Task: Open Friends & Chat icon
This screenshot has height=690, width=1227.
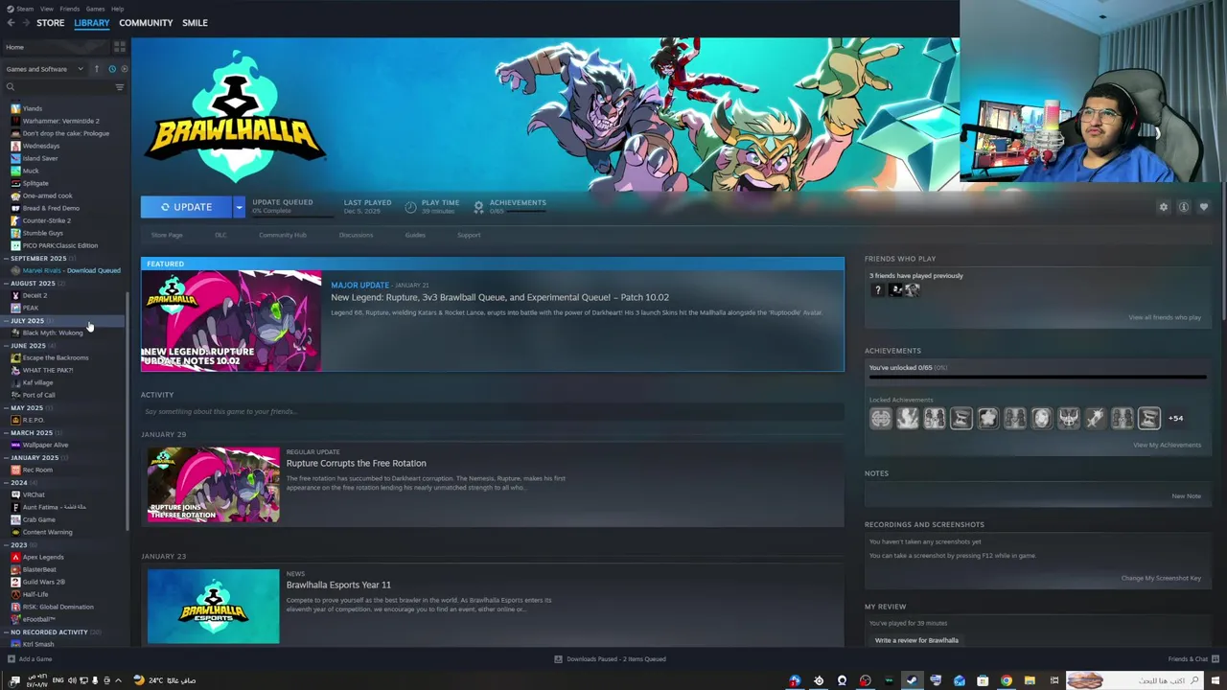Action: pos(1215,659)
